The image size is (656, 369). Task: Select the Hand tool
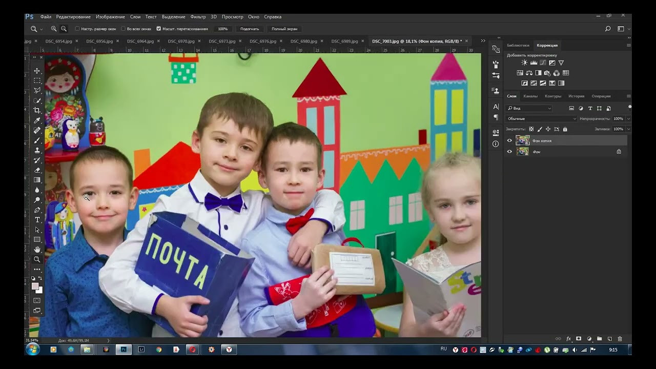pyautogui.click(x=37, y=250)
